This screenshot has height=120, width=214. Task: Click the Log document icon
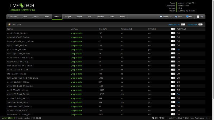click(198, 17)
